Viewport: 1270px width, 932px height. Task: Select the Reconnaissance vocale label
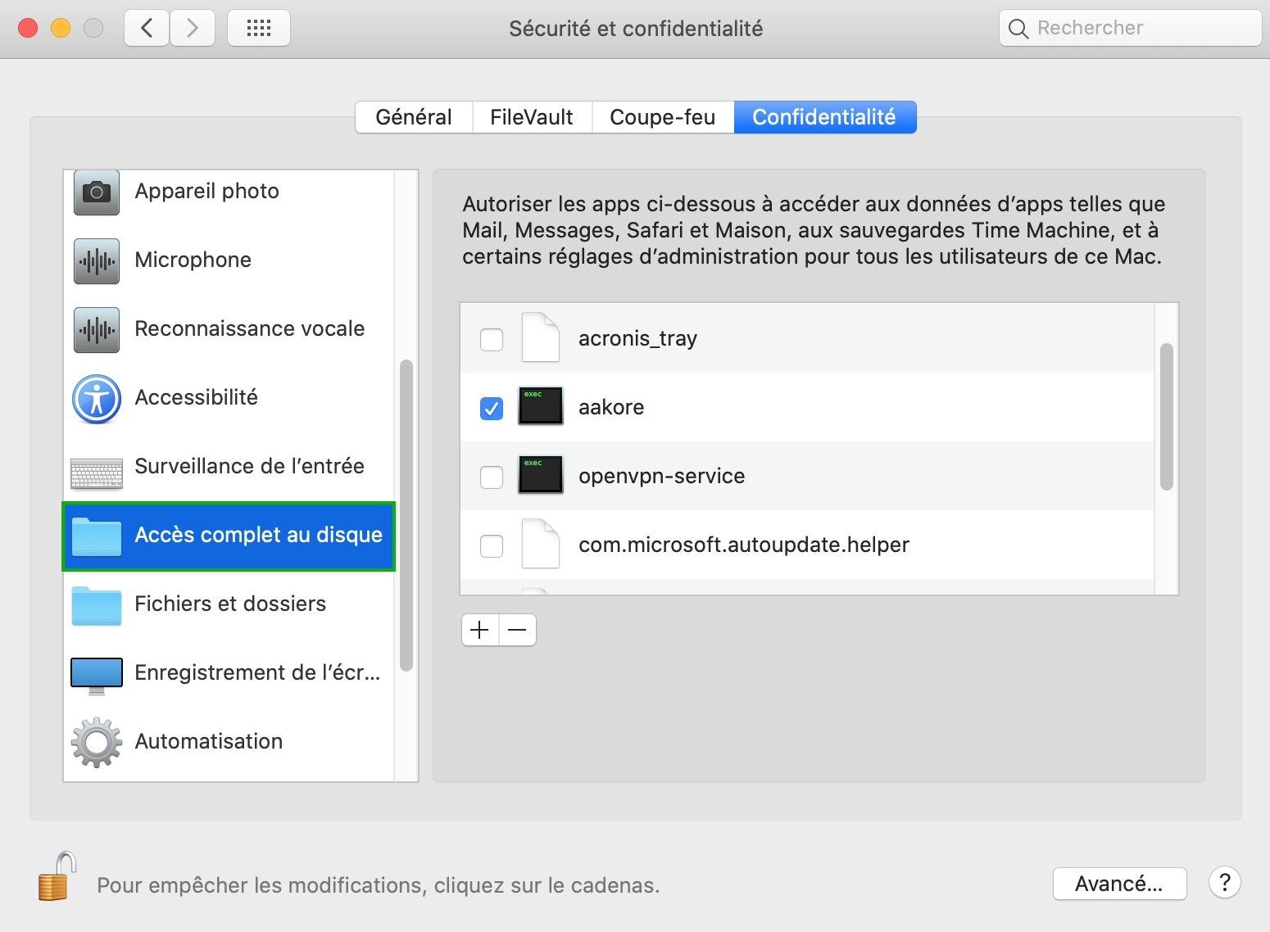250,328
